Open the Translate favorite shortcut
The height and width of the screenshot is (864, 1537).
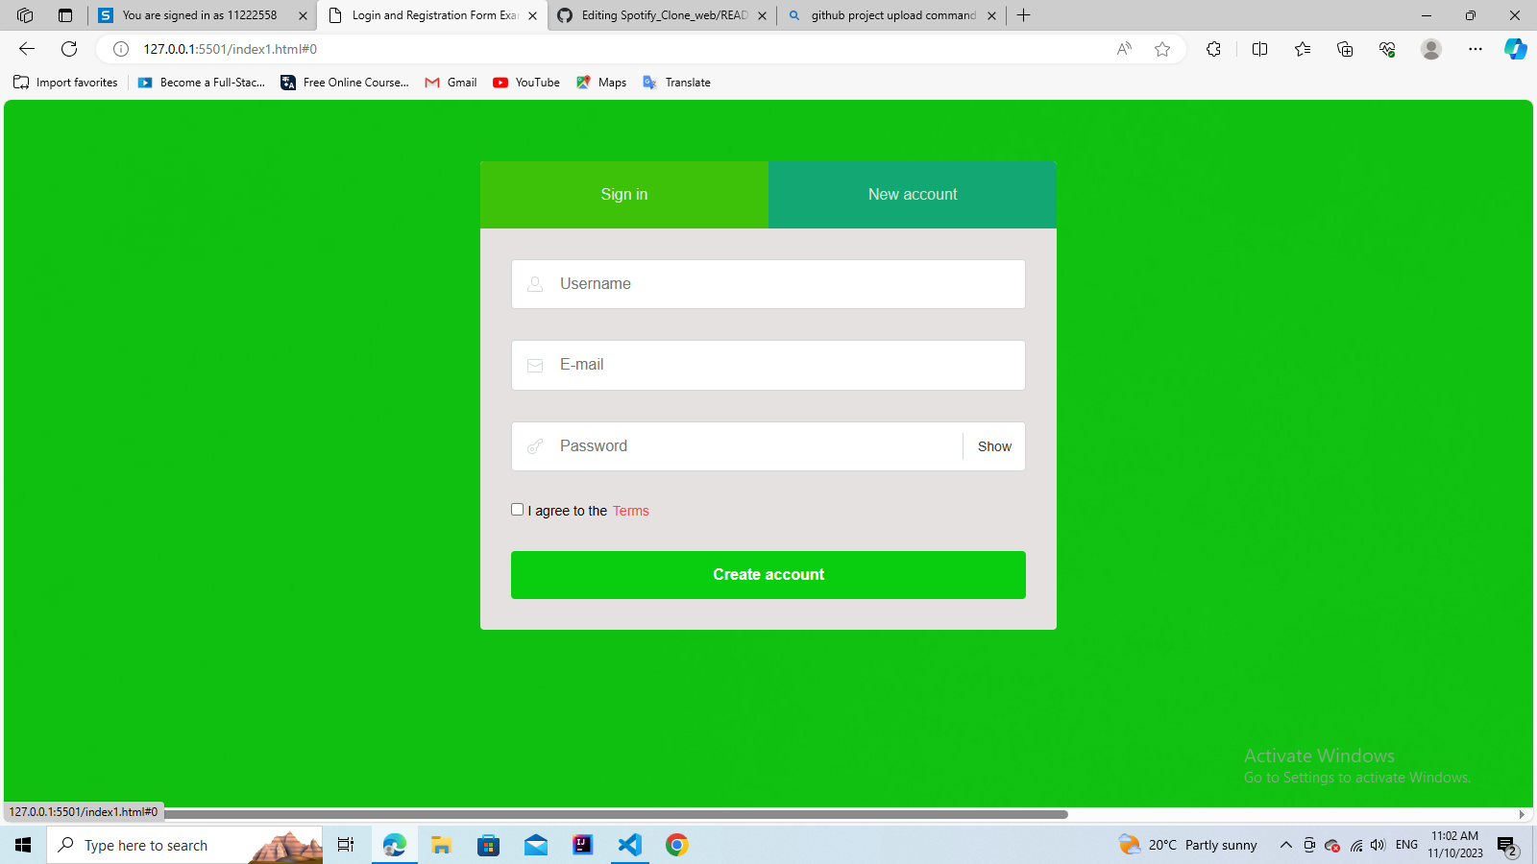pos(676,83)
